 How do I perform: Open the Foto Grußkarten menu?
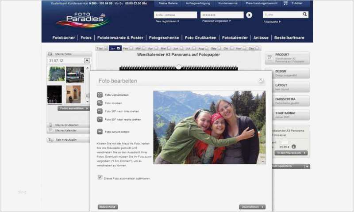(200, 38)
